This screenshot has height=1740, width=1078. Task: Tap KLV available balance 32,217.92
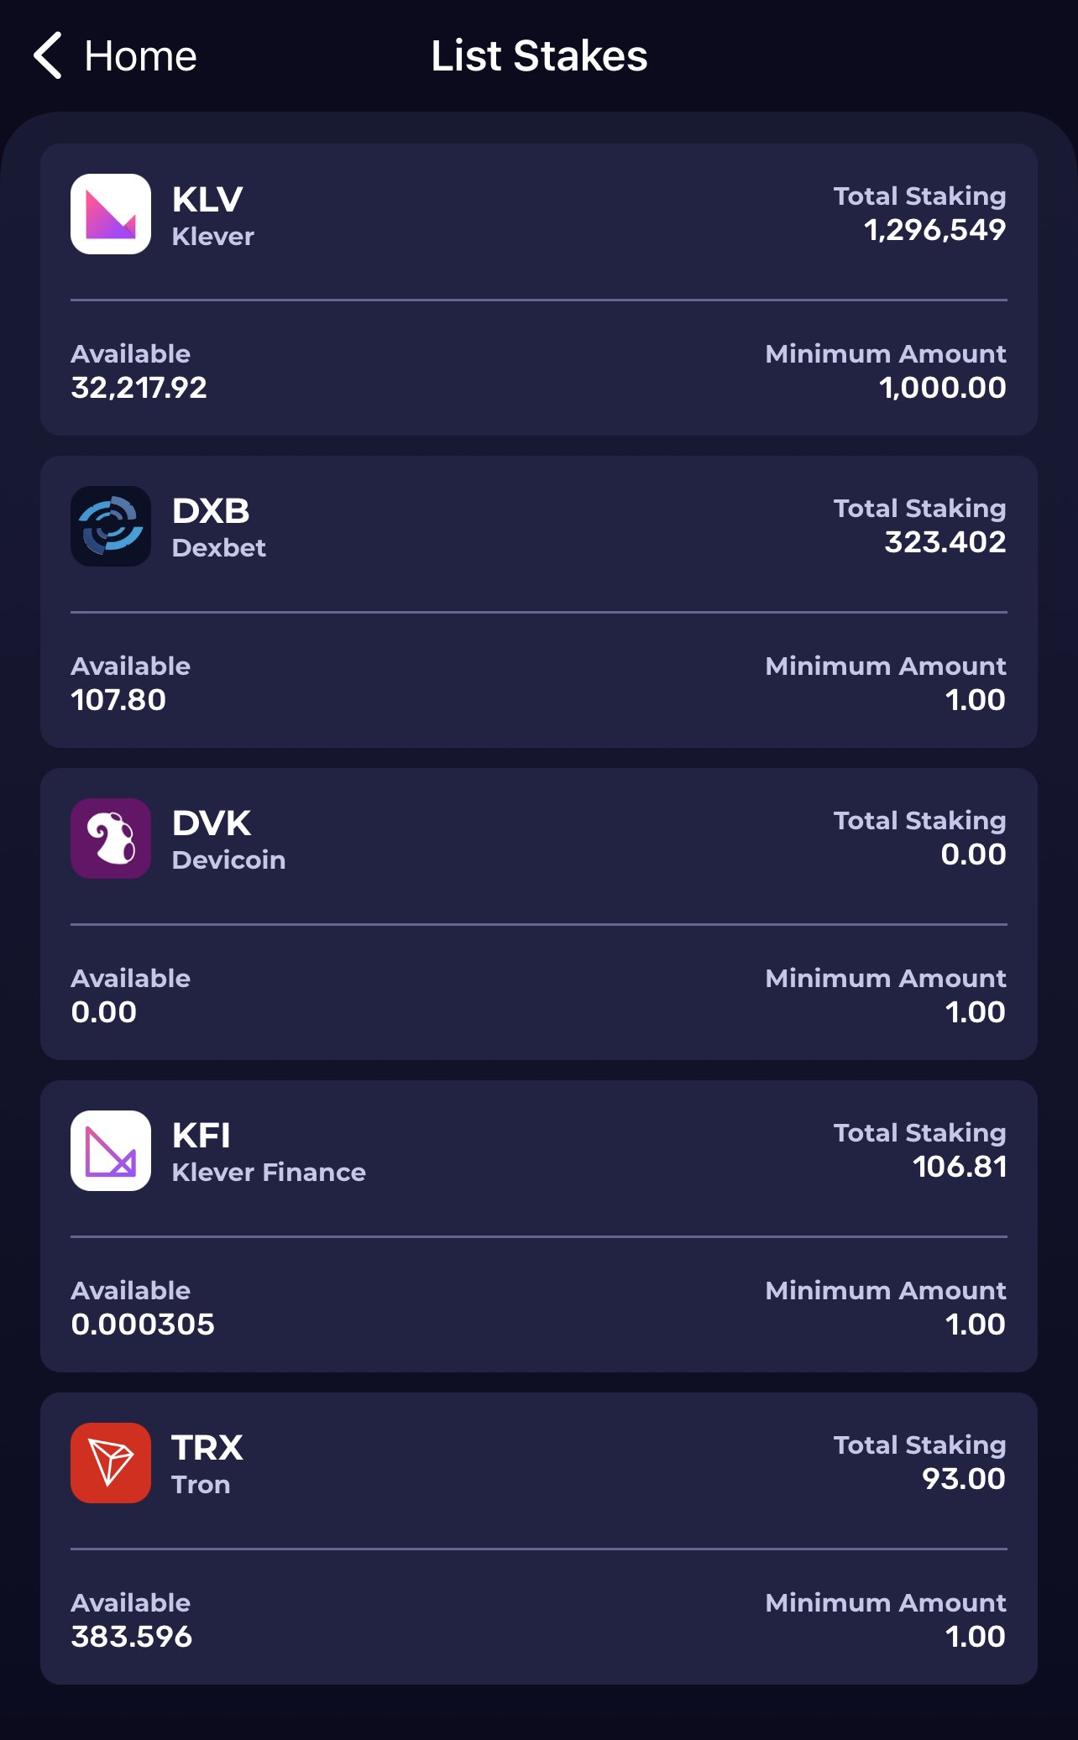(x=139, y=388)
